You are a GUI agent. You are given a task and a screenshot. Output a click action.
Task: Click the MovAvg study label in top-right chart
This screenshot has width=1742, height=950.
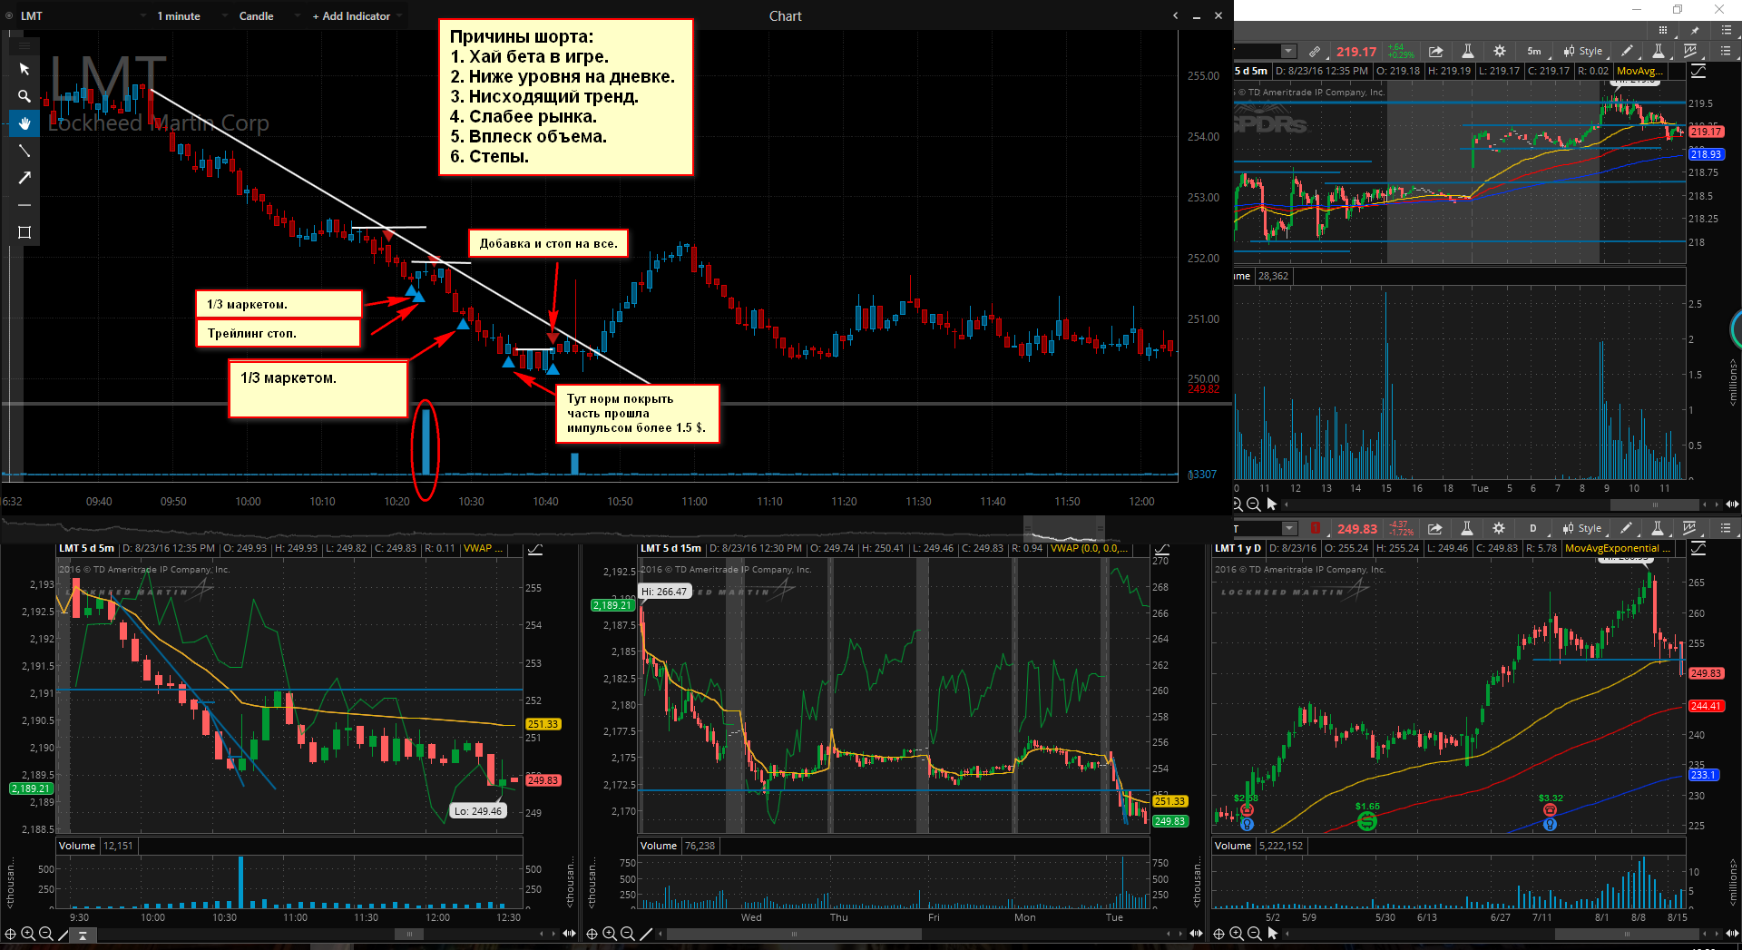click(1640, 71)
